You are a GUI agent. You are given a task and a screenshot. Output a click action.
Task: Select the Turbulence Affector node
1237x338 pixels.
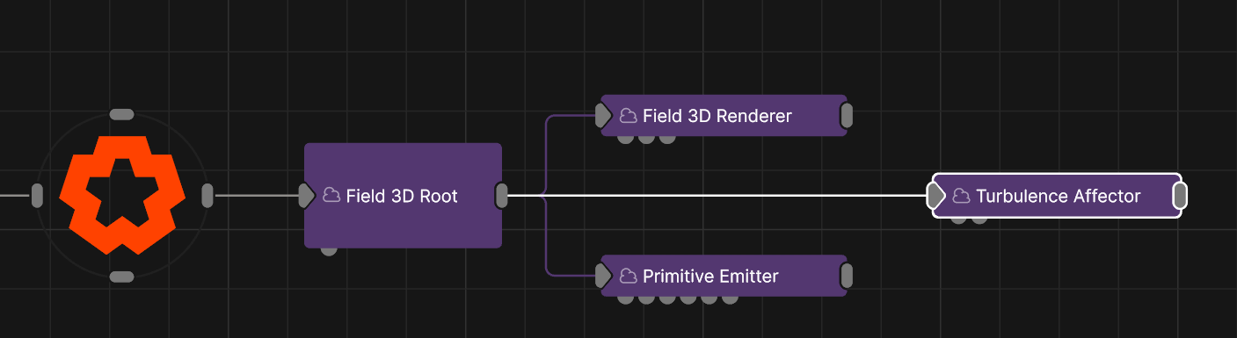[1056, 196]
